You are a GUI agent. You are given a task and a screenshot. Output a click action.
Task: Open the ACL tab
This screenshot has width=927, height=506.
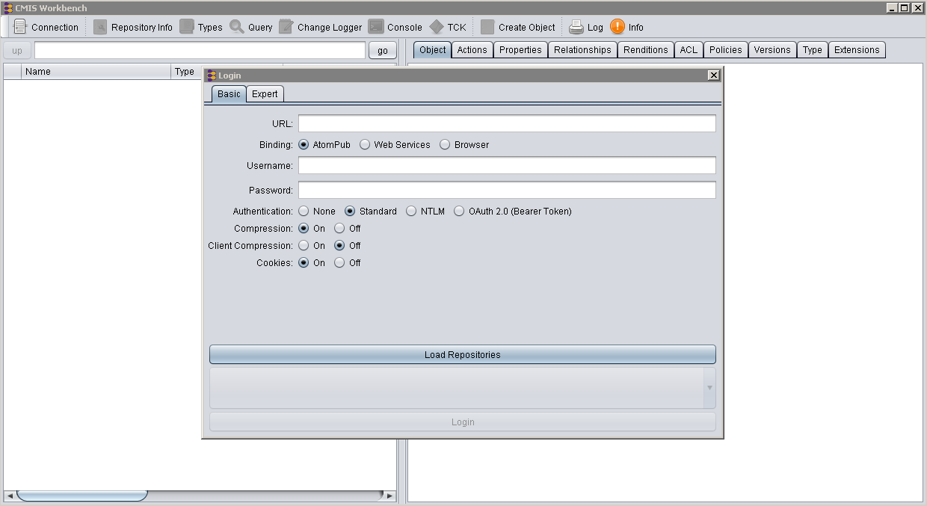(689, 50)
